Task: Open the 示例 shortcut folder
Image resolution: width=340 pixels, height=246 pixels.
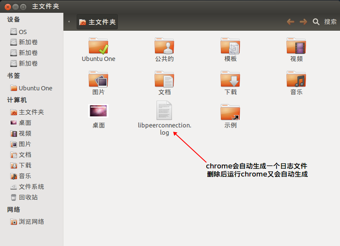Action: pos(230,113)
